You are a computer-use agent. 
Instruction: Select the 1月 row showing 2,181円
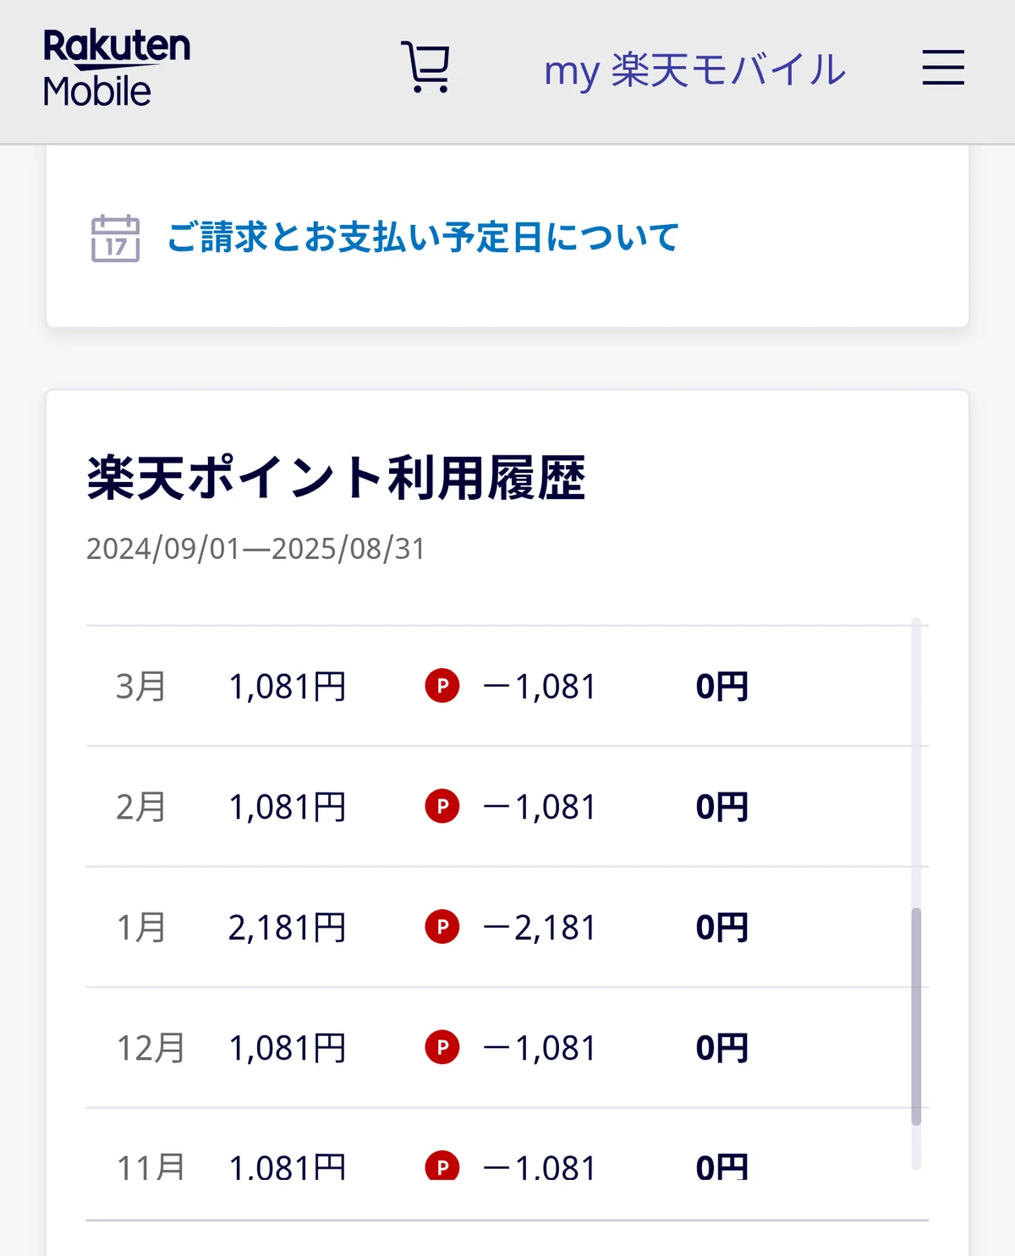(x=499, y=927)
